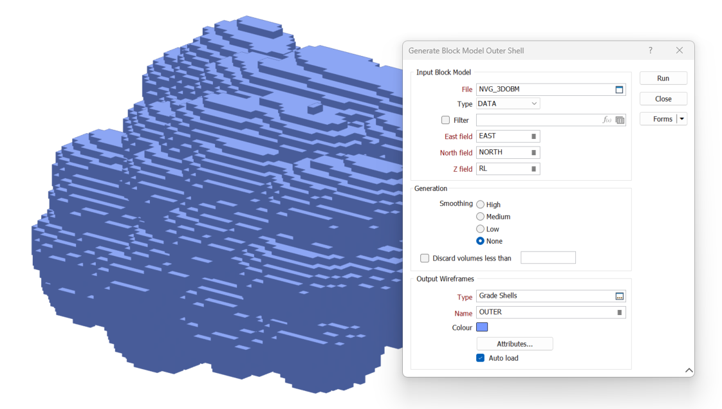Uncheck the Auto load option
722x409 pixels.
[480, 358]
